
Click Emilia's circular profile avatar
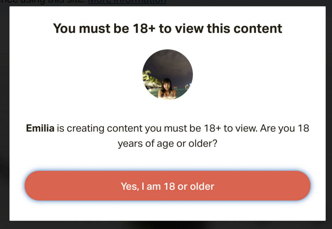tap(168, 75)
